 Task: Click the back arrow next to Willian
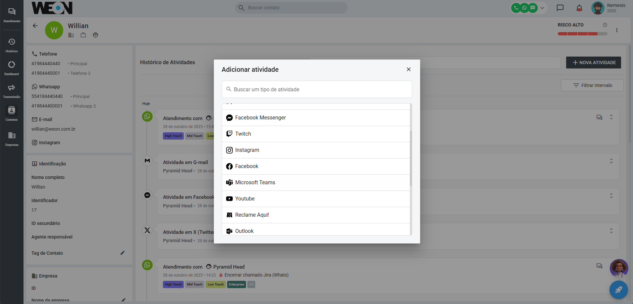click(35, 26)
